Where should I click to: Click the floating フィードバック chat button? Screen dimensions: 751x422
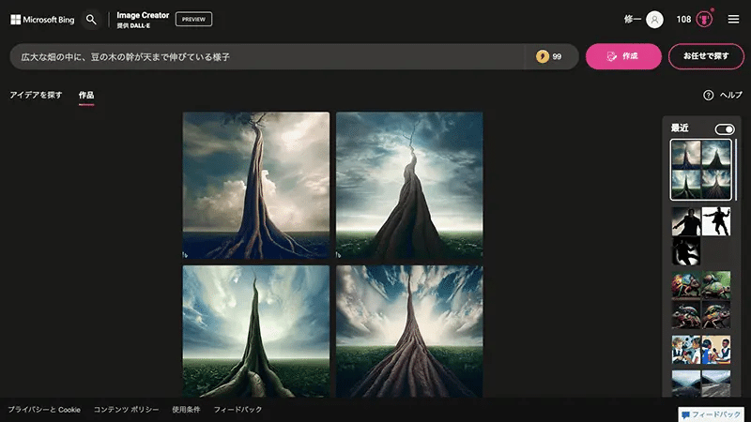point(711,414)
